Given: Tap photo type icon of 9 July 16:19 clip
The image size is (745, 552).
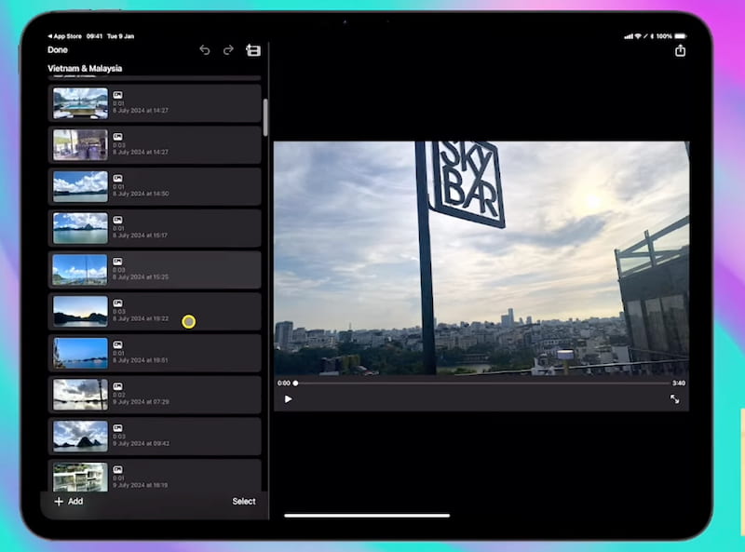Looking at the screenshot, I should tap(118, 469).
